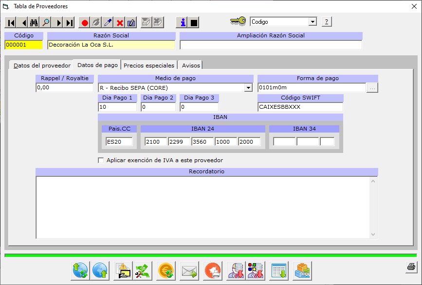Enable Aplicar exención de IVA checkbox
Image resolution: width=422 pixels, height=285 pixels.
coord(101,160)
